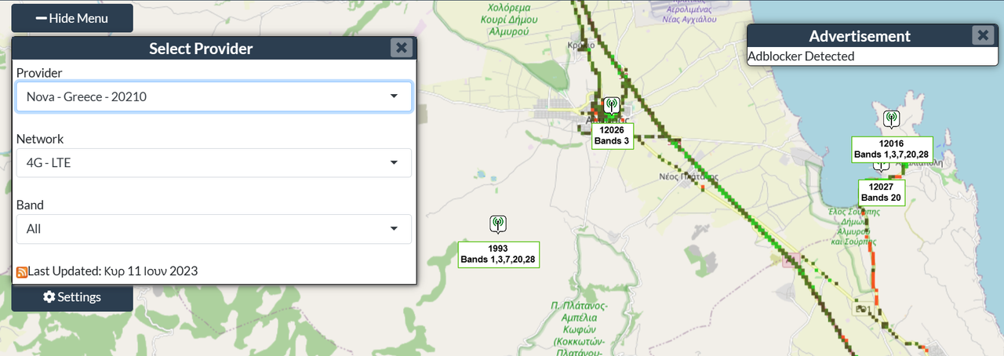Click the Advertisement panel title
1004x356 pixels.
click(x=860, y=36)
